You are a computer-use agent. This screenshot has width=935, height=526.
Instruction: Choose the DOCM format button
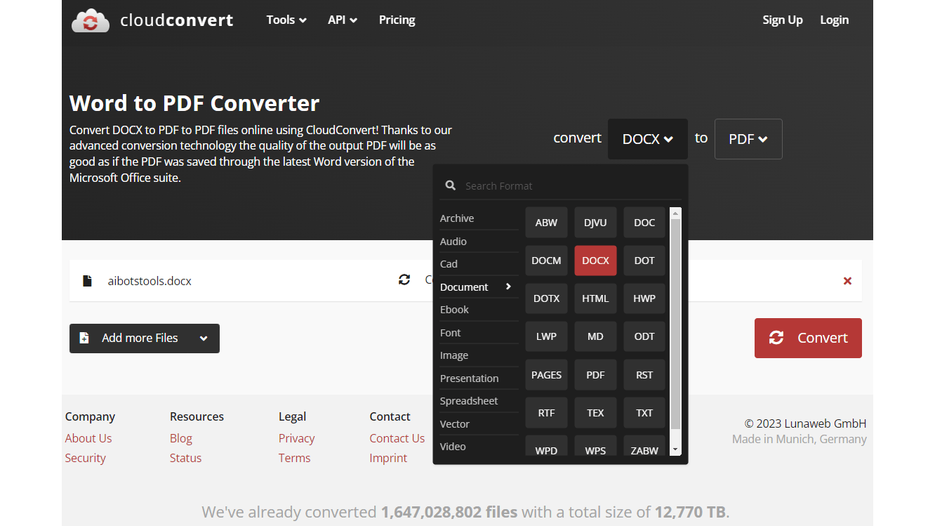[546, 261]
